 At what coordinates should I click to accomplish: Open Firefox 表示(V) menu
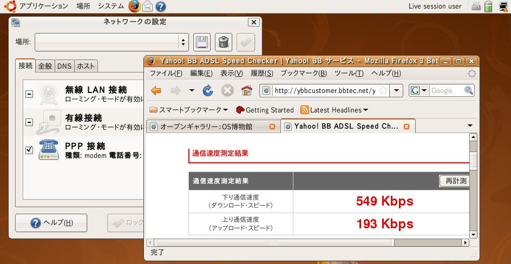(232, 73)
